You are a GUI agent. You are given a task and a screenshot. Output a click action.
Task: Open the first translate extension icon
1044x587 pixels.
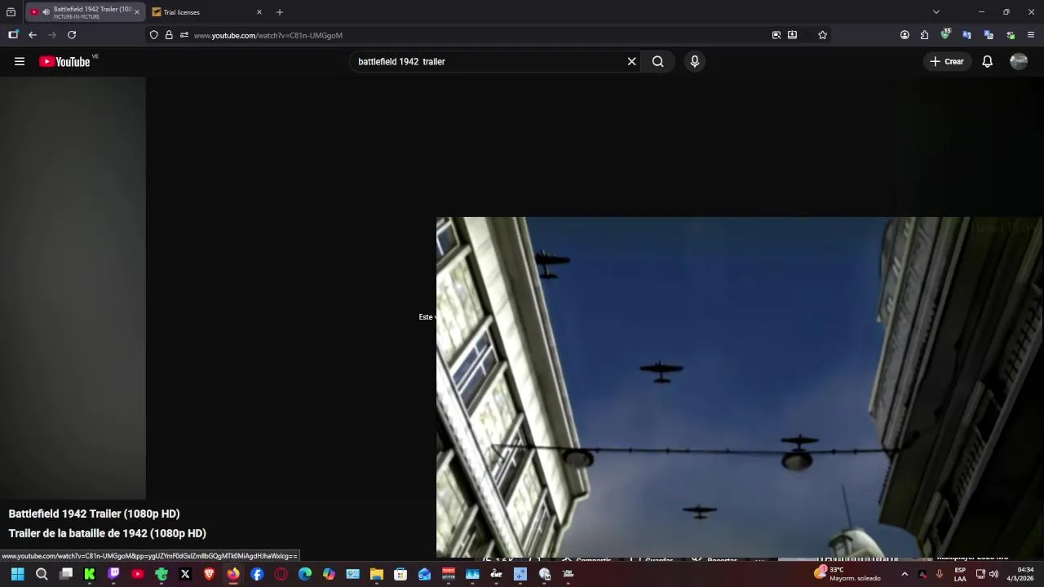coord(967,35)
